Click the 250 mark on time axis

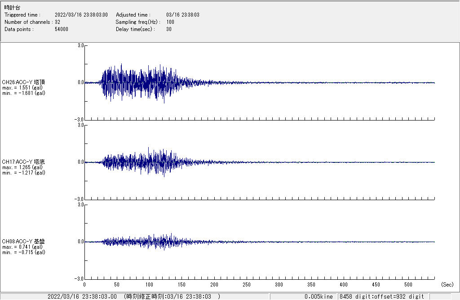pyautogui.click(x=246, y=285)
